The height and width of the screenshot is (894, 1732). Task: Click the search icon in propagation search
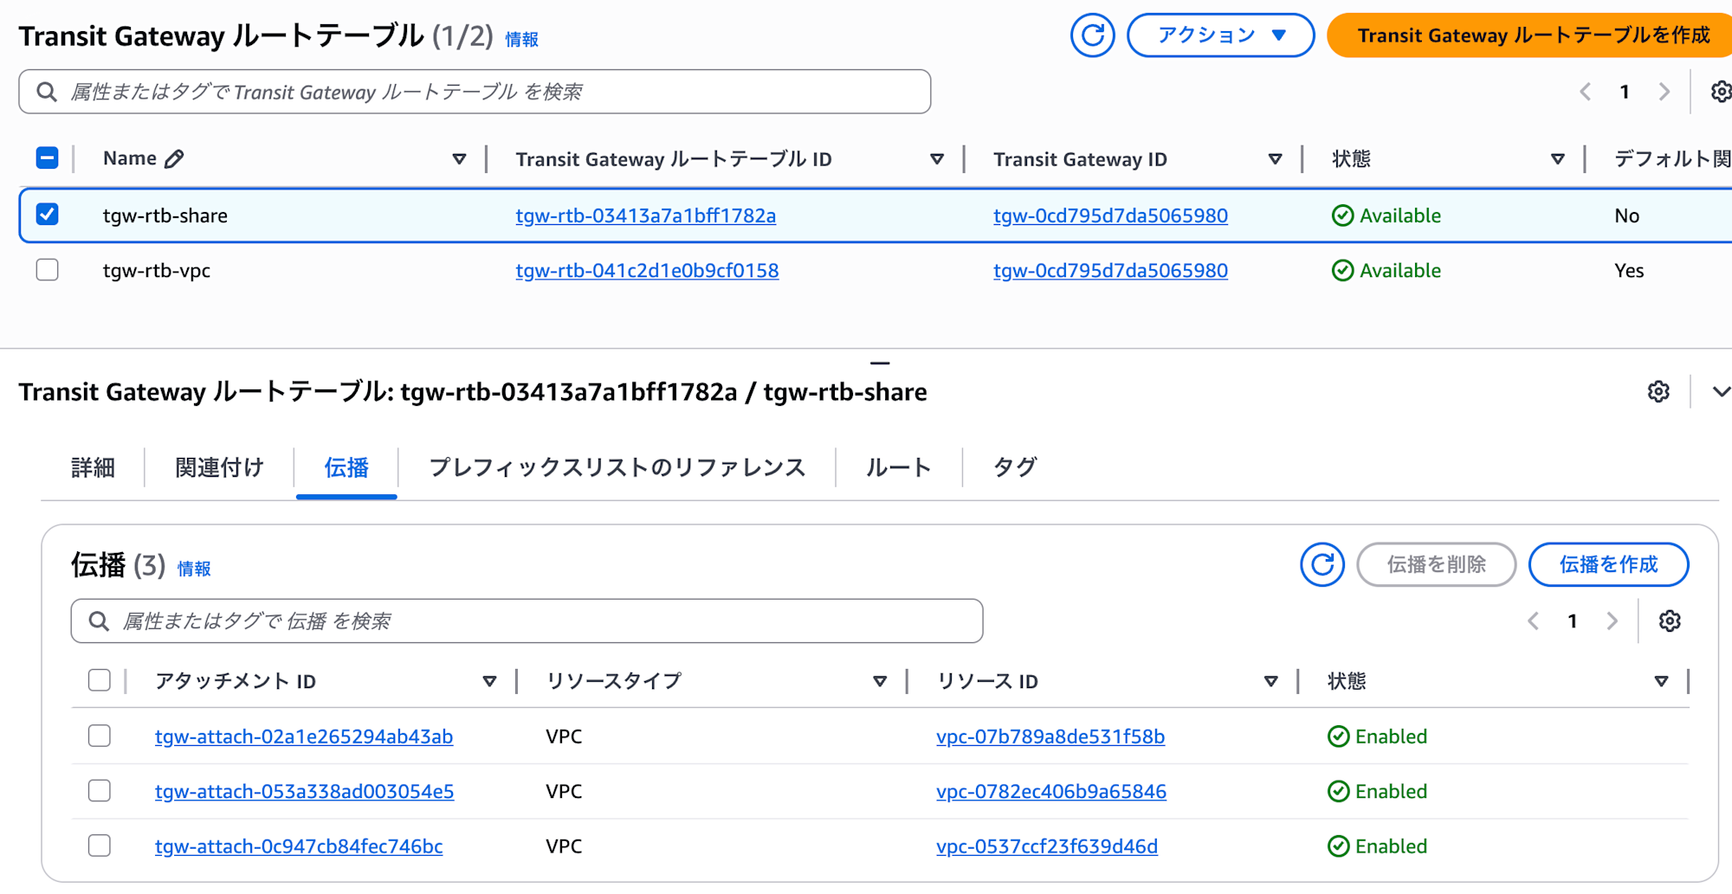click(99, 621)
